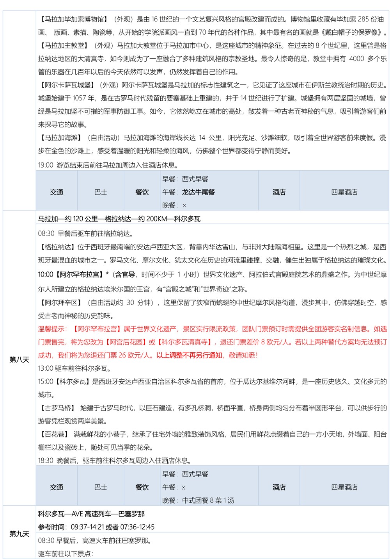Click the 中式团餐 8 菜 1 汤 dinner entry
This screenshot has height=559, width=390.
click(x=208, y=500)
